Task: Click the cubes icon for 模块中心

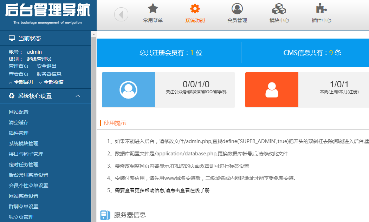Action: (279, 8)
